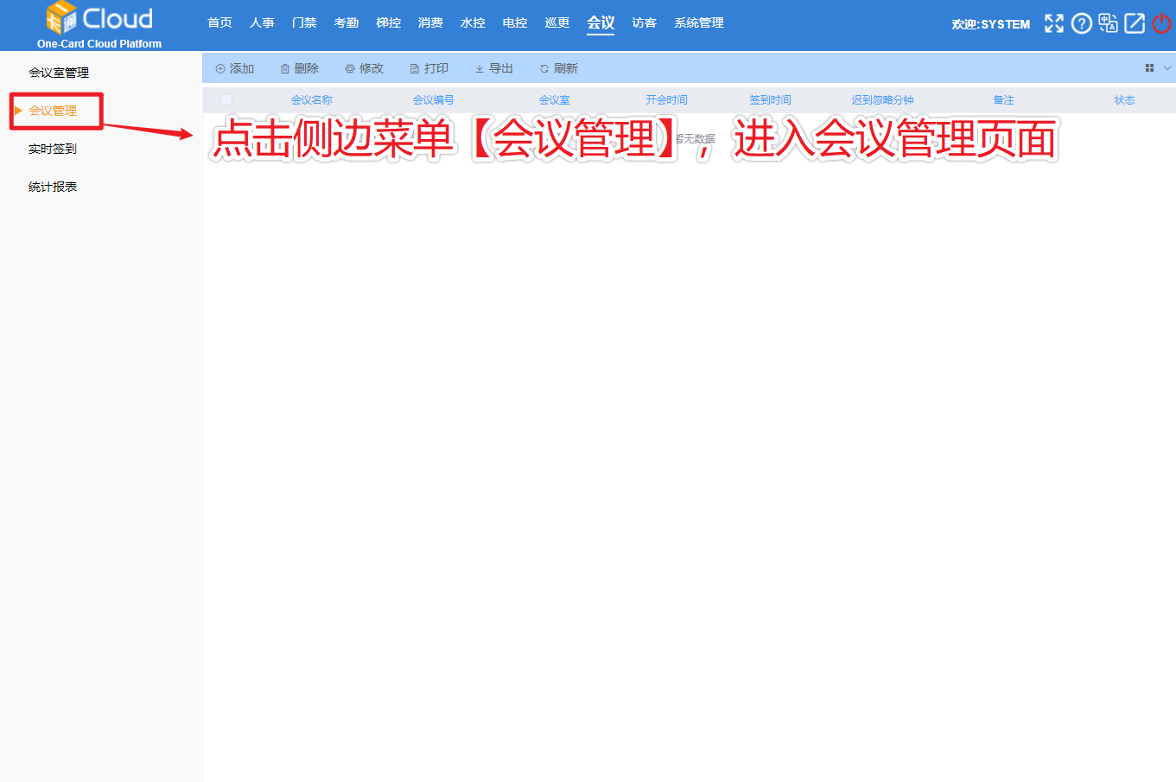The image size is (1176, 782).
Task: Export data with the 导出 button
Action: [493, 68]
